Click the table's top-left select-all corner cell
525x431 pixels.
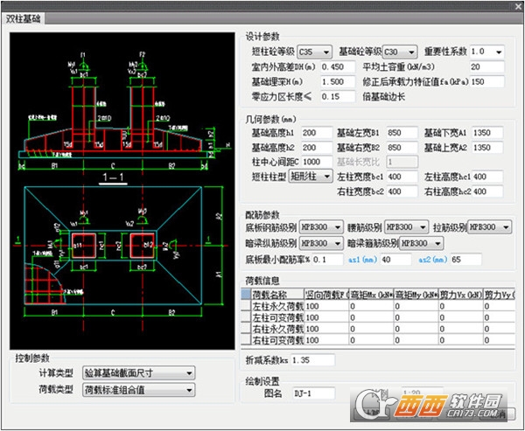point(246,295)
